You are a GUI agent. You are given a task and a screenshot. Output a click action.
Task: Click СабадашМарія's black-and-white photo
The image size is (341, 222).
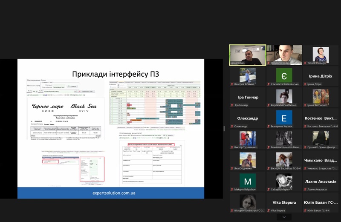point(284,181)
